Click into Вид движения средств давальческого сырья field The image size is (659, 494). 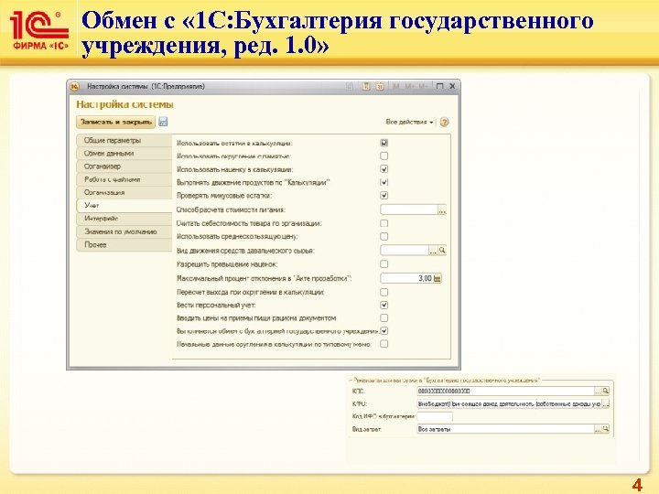tap(405, 251)
